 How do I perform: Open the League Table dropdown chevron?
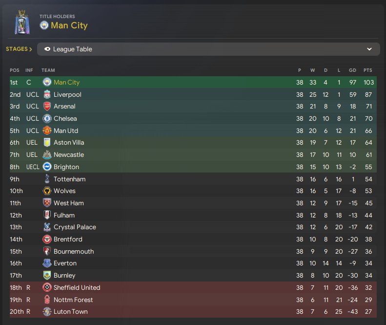(369, 49)
